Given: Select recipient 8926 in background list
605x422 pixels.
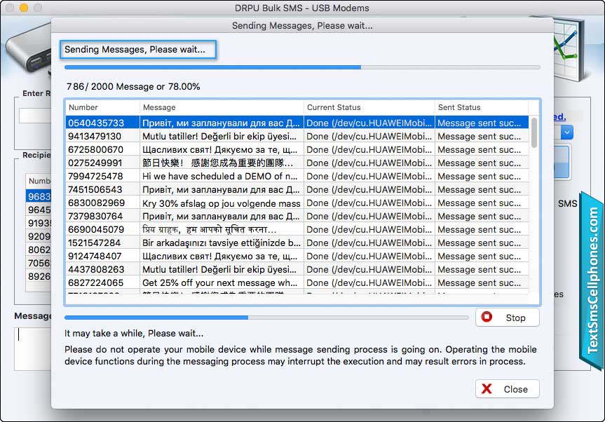Looking at the screenshot, I should pos(39,276).
